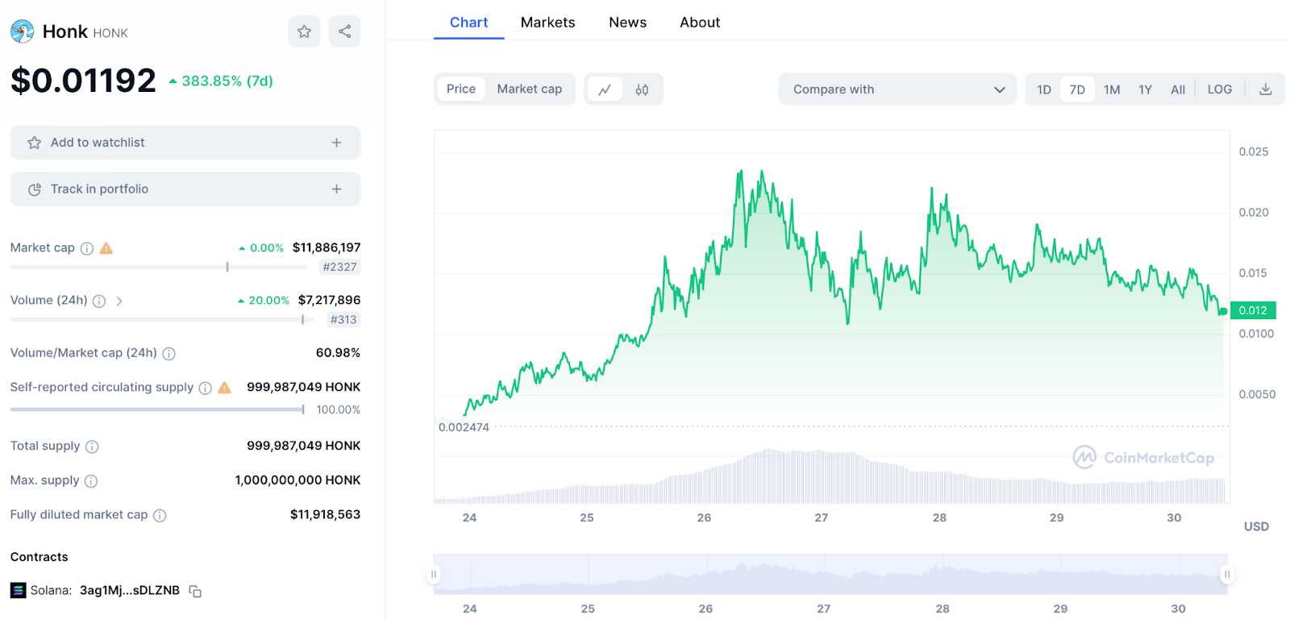Click the 383.85% (7d) change text
Screen dimensions: 1290x623
point(221,81)
